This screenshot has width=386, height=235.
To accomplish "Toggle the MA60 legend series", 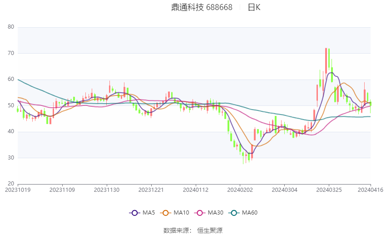I will click(x=243, y=213).
